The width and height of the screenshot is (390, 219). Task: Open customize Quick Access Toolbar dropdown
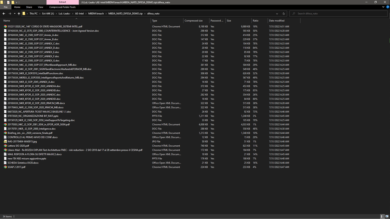(17, 2)
